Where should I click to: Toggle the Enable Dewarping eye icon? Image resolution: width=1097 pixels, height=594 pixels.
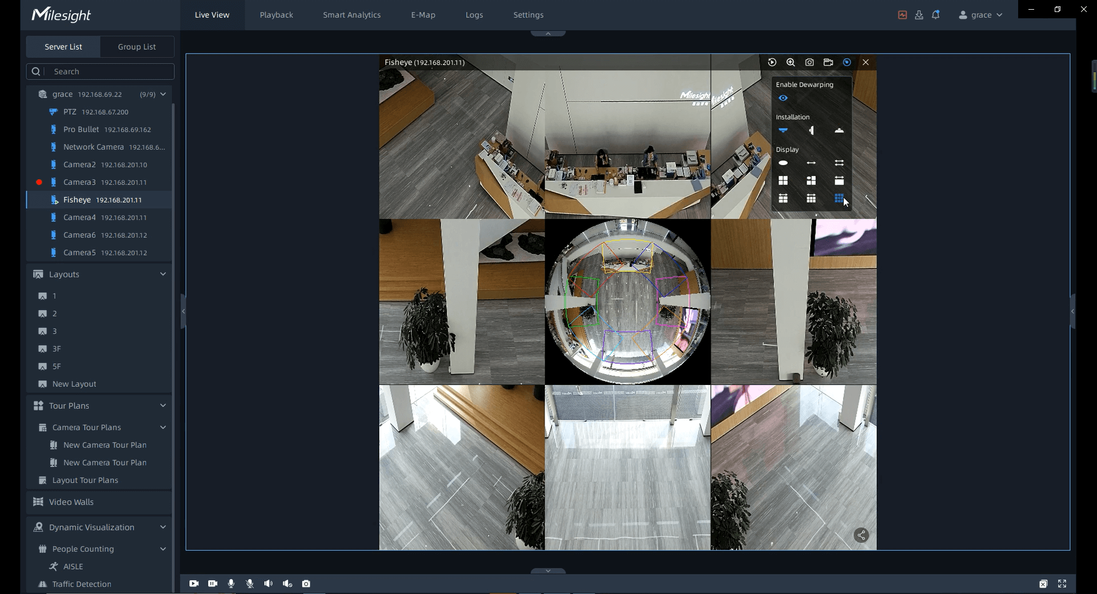[x=783, y=98]
